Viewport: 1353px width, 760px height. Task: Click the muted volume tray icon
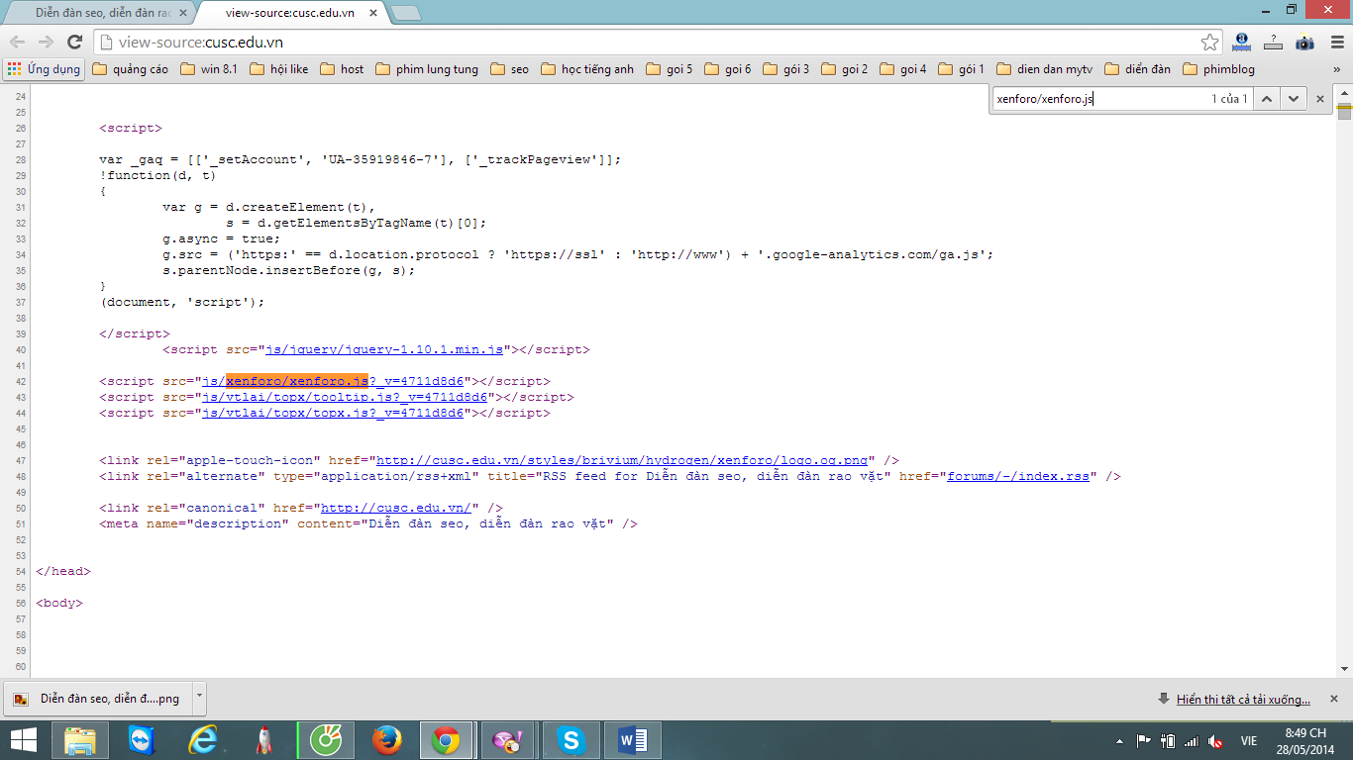(x=1216, y=740)
